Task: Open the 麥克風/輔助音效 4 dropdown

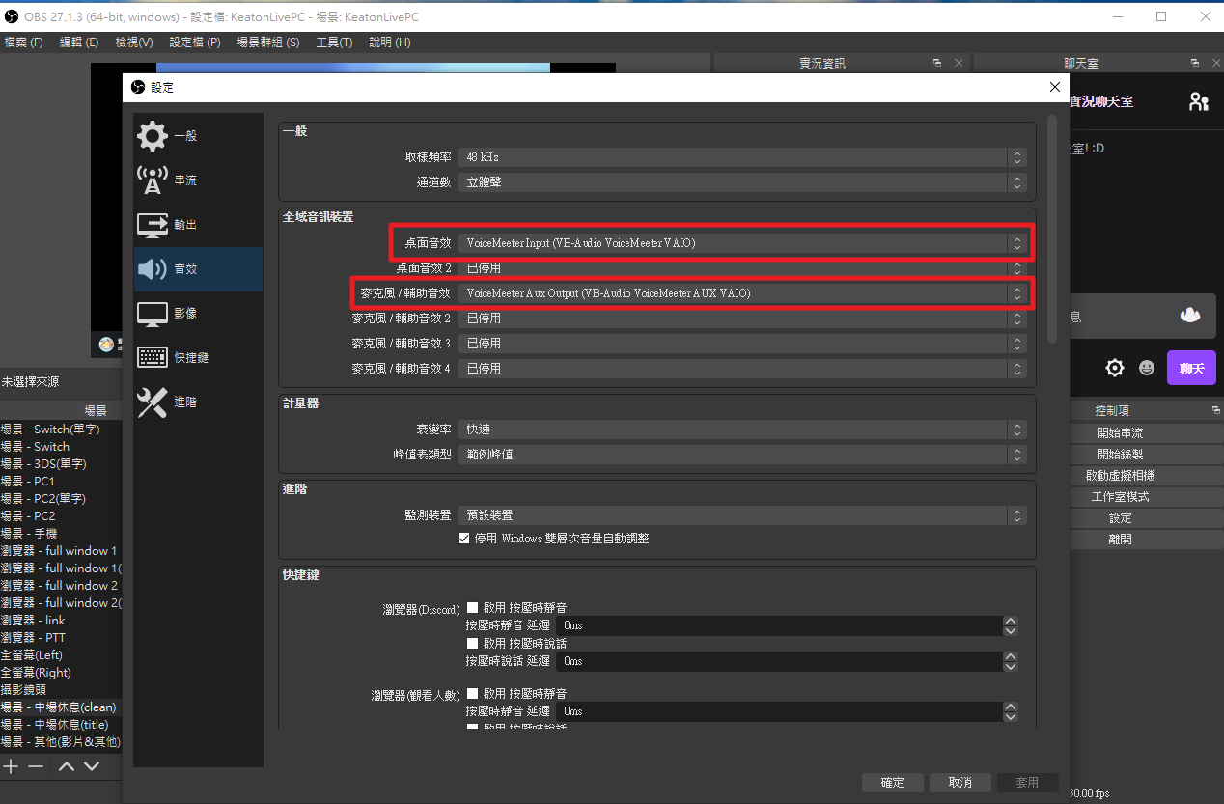Action: [x=741, y=368]
